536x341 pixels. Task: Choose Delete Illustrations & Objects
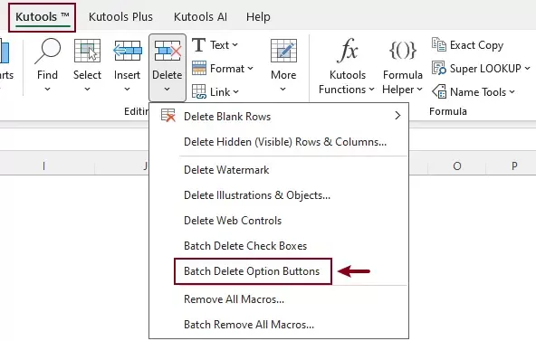tap(279, 195)
